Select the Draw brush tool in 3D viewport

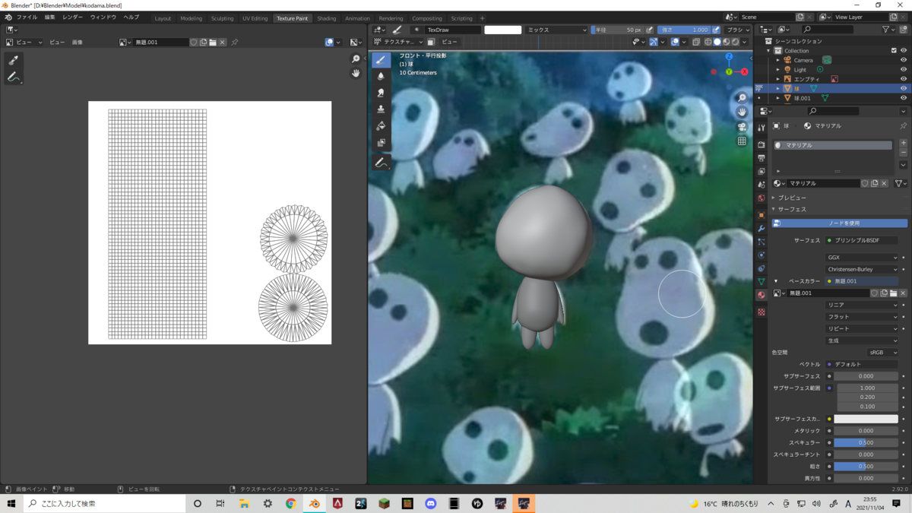(x=381, y=60)
